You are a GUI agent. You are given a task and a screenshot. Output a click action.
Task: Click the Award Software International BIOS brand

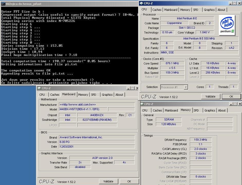pyautogui.click(x=97, y=137)
